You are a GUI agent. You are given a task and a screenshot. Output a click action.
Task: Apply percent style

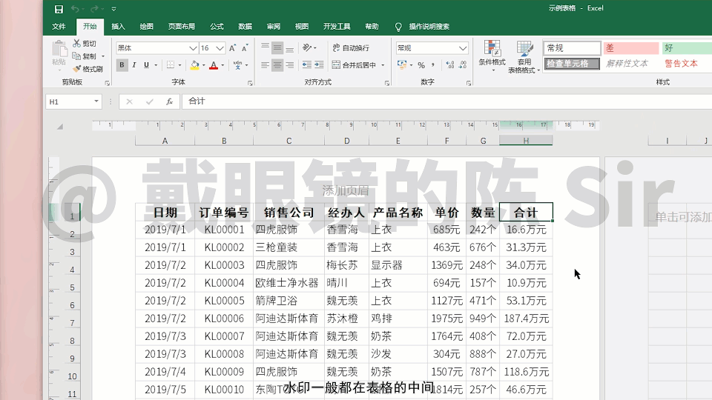421,65
